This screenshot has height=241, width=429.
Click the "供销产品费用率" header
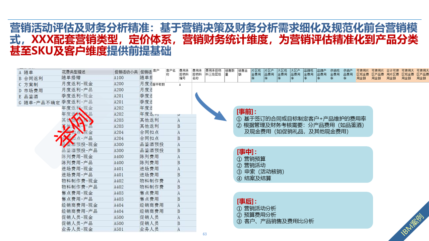click(x=349, y=75)
